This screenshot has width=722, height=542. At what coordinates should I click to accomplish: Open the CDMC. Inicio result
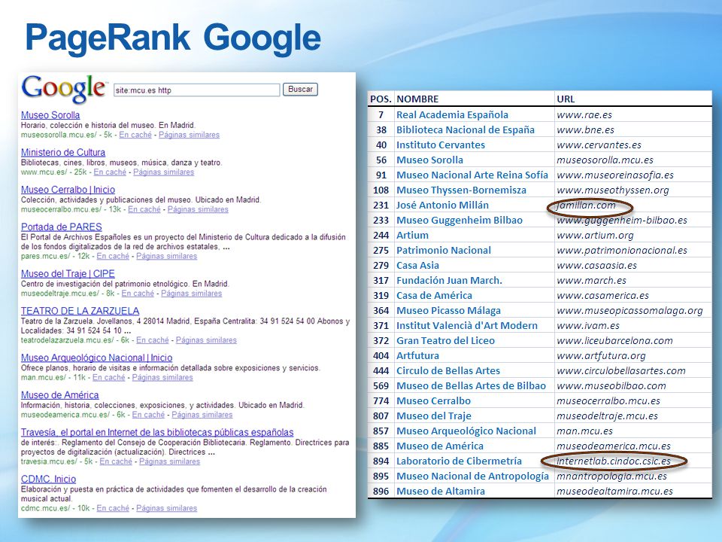(x=48, y=480)
